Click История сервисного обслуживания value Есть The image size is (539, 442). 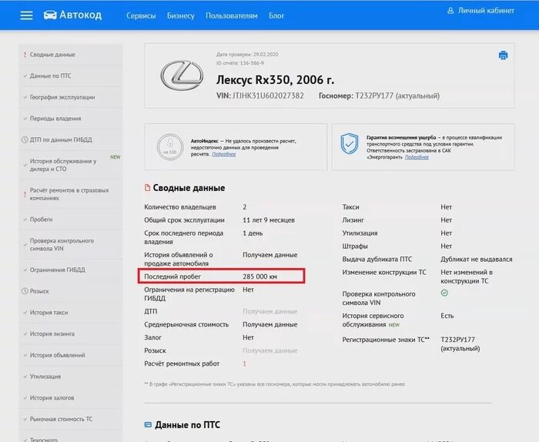[x=447, y=316]
